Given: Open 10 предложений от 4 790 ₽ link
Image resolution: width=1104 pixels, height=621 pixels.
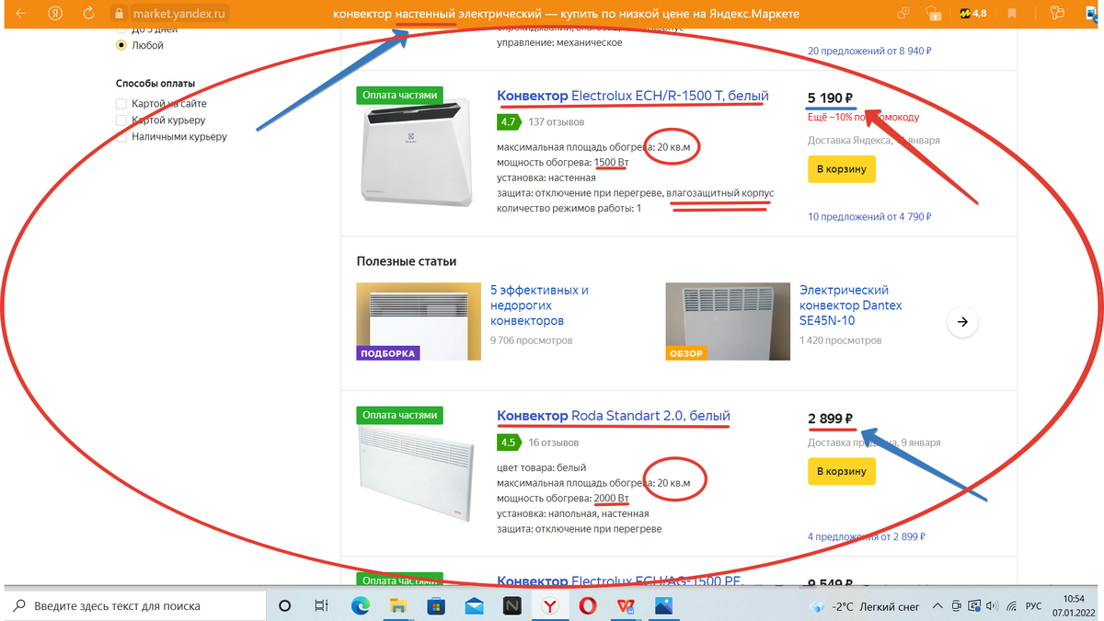Looking at the screenshot, I should pyautogui.click(x=869, y=217).
